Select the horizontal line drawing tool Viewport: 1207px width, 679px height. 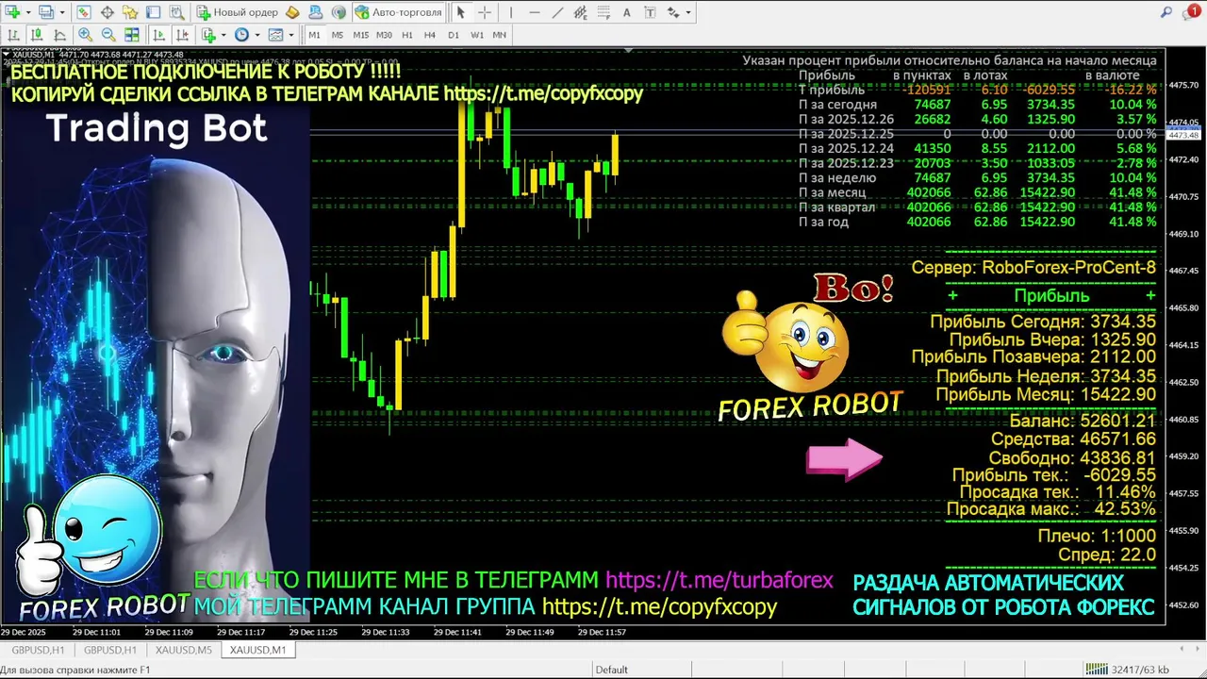click(x=535, y=12)
